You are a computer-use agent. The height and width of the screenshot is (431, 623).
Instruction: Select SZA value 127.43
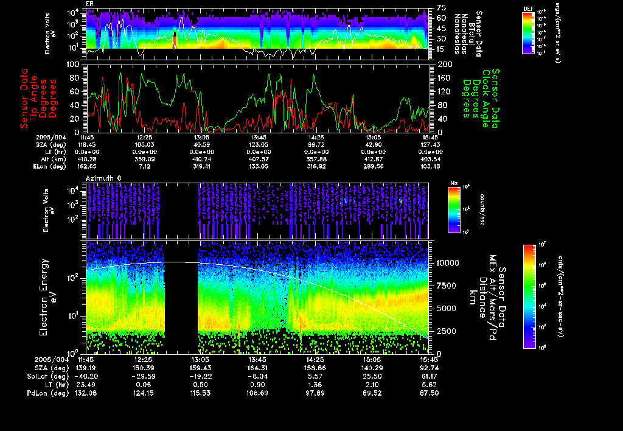(x=430, y=145)
